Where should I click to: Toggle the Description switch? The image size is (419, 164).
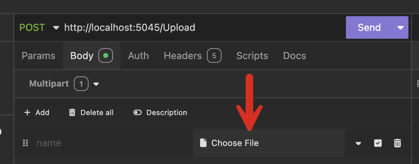point(138,112)
